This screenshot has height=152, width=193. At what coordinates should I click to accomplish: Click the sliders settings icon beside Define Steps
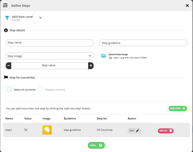pos(5,5)
